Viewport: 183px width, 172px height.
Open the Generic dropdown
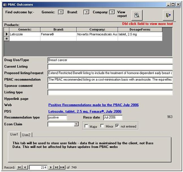pos(61,12)
